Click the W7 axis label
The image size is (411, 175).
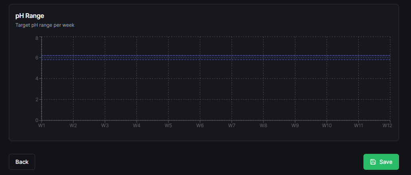(232, 126)
